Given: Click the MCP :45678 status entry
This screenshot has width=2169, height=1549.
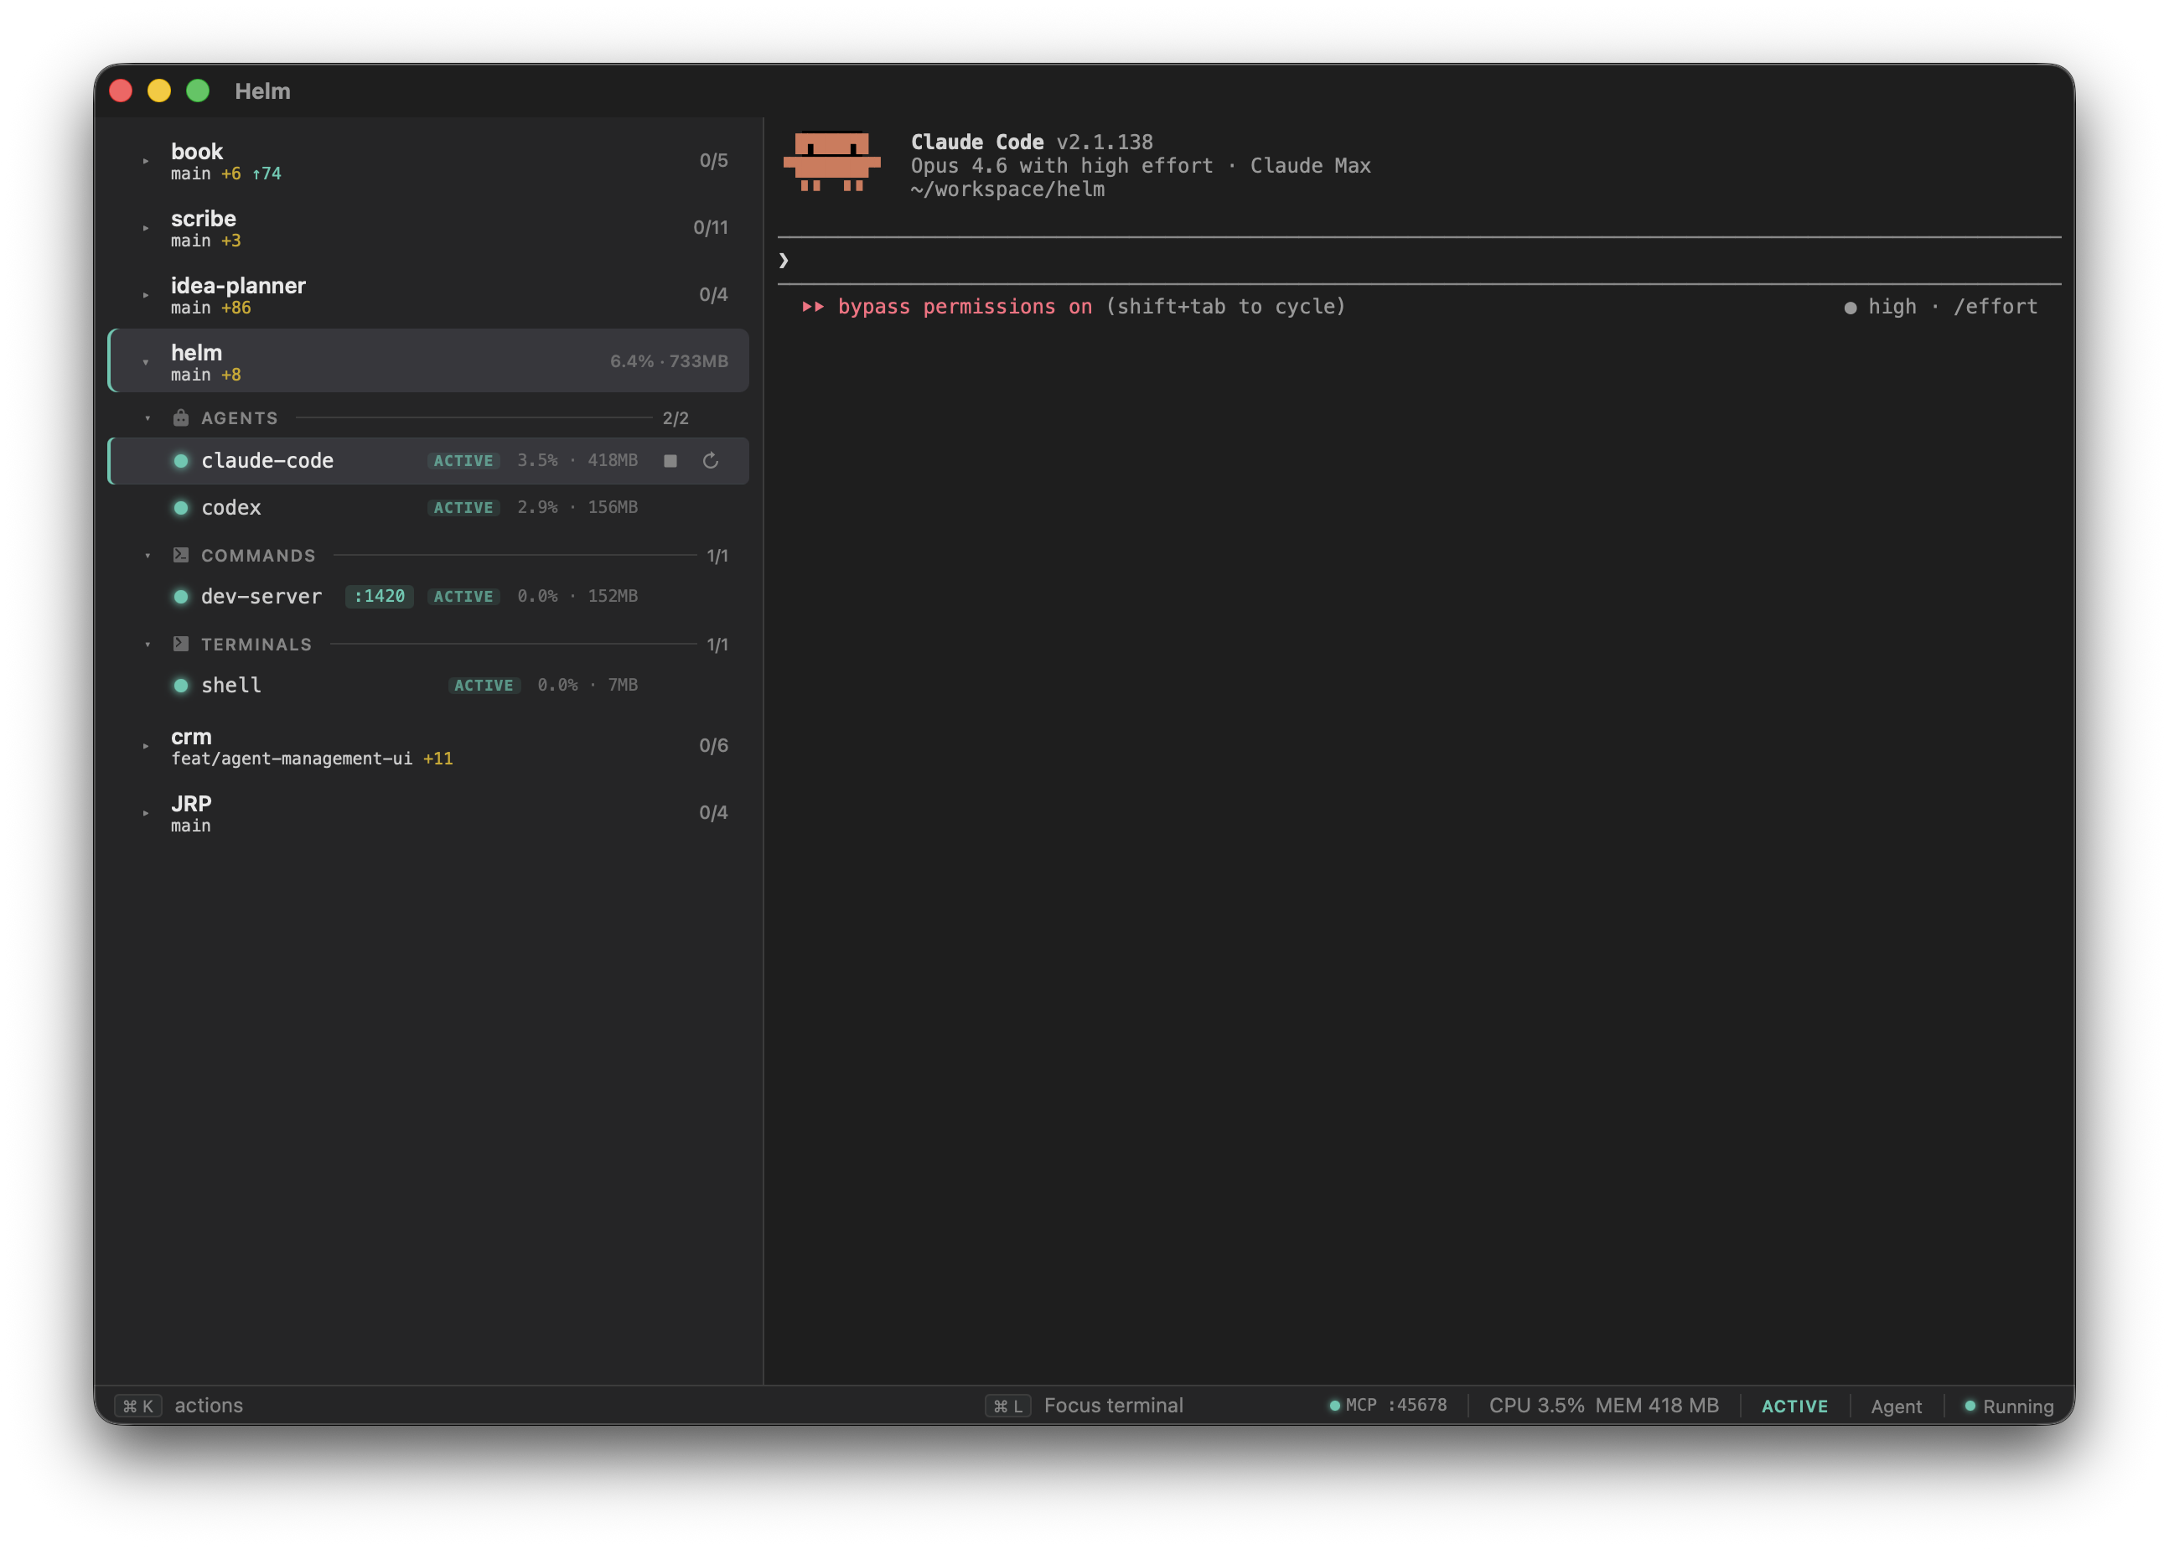Looking at the screenshot, I should [x=1388, y=1405].
